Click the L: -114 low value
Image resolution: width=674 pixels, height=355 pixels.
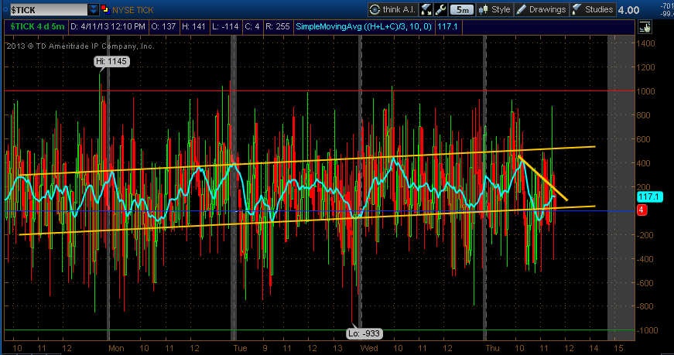[226, 26]
